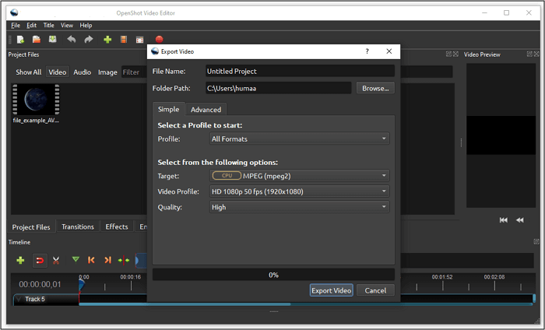Click the export progress bar at 0%
This screenshot has width=545, height=330.
coord(273,275)
